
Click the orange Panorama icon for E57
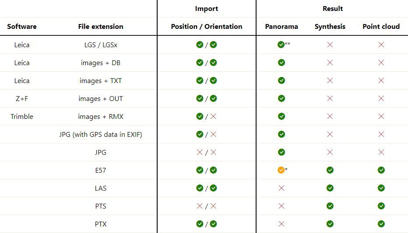pos(281,170)
